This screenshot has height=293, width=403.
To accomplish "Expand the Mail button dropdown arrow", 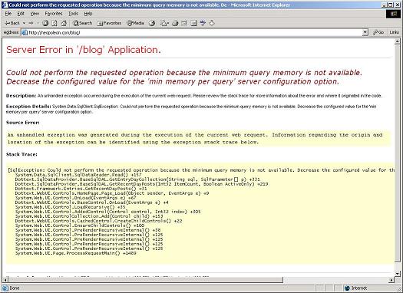I will pyautogui.click(x=168, y=23).
